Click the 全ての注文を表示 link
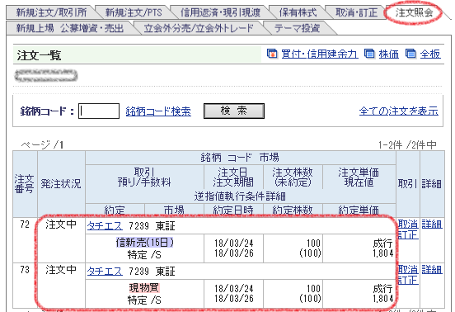Image resolution: width=455 pixels, height=312 pixels. (x=399, y=111)
